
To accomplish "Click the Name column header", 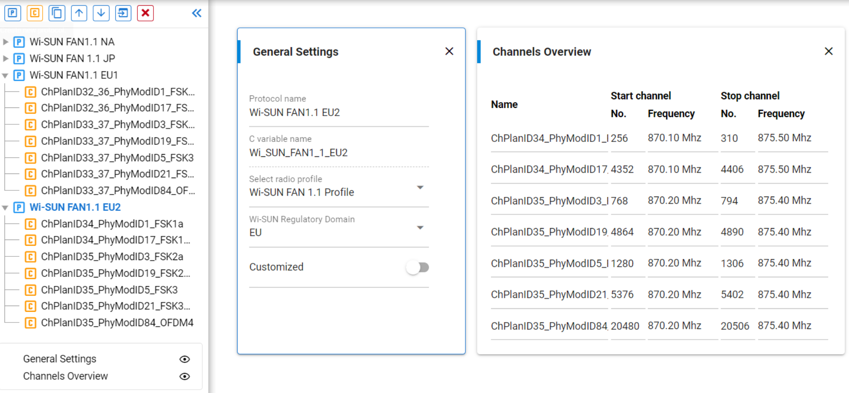I will coord(504,105).
